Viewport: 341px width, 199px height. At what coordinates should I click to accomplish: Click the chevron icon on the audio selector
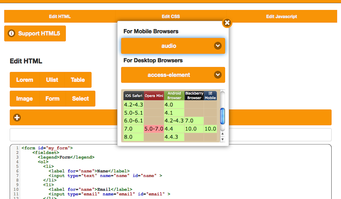coord(218,46)
